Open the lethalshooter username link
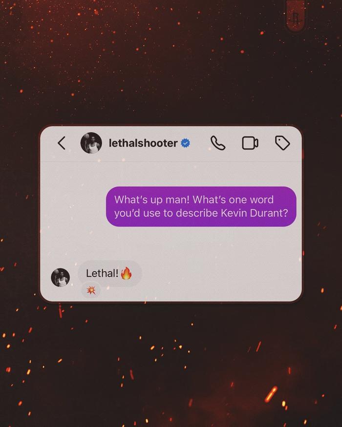Screen dimensions: 342x427 coord(143,143)
